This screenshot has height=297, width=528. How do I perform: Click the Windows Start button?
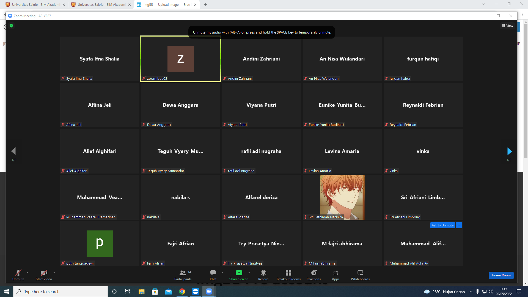tap(7, 291)
